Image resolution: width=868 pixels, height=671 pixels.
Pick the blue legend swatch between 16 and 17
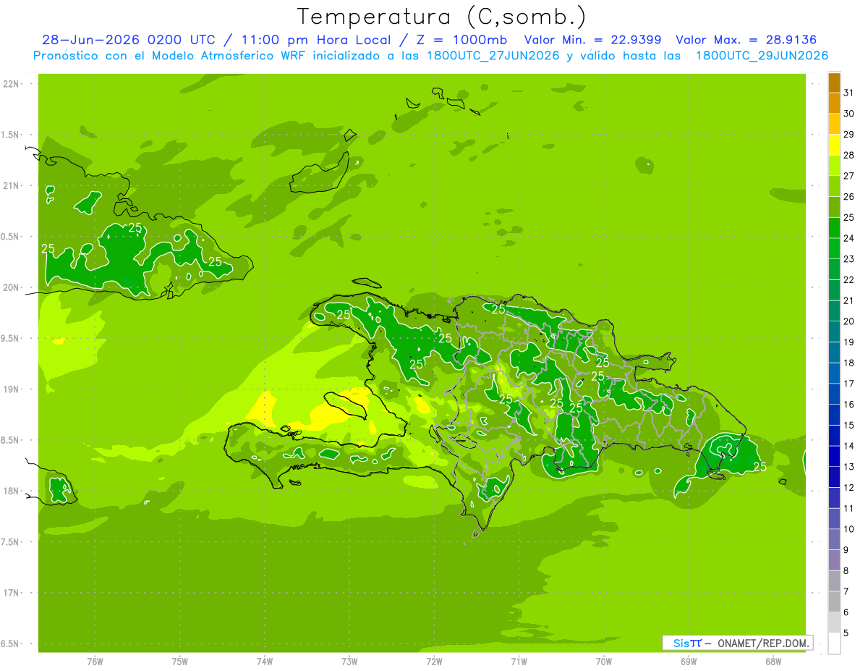834,394
